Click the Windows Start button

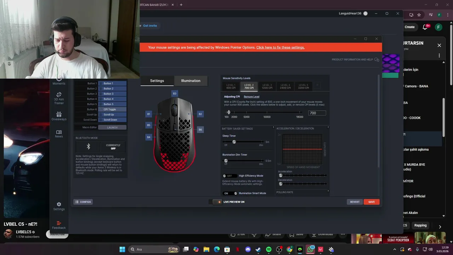coord(122,249)
